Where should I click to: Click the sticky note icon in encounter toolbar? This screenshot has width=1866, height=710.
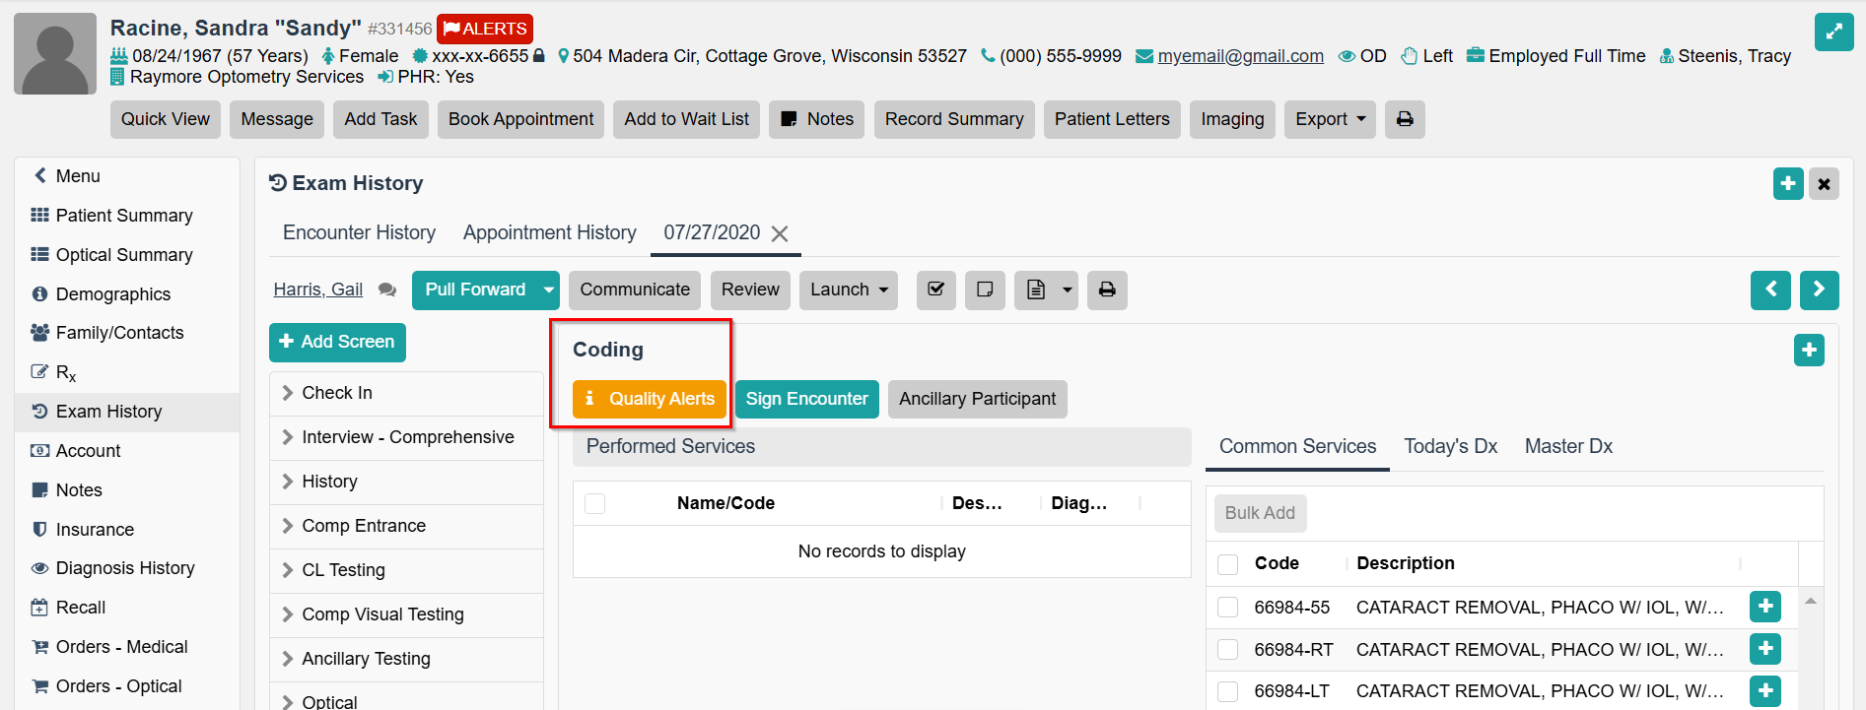[x=984, y=290]
